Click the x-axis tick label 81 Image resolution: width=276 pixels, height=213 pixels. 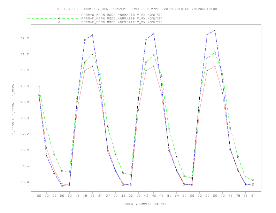pyautogui.click(x=246, y=196)
